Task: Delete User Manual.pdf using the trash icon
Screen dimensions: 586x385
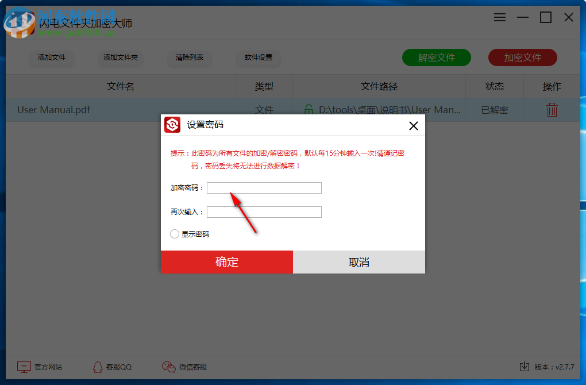Action: (x=552, y=109)
